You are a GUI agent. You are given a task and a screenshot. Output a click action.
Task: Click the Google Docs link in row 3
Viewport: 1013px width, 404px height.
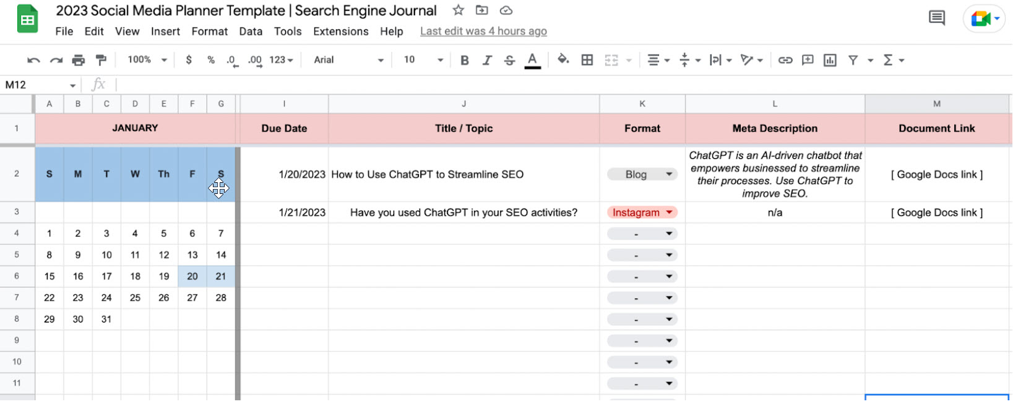point(936,213)
